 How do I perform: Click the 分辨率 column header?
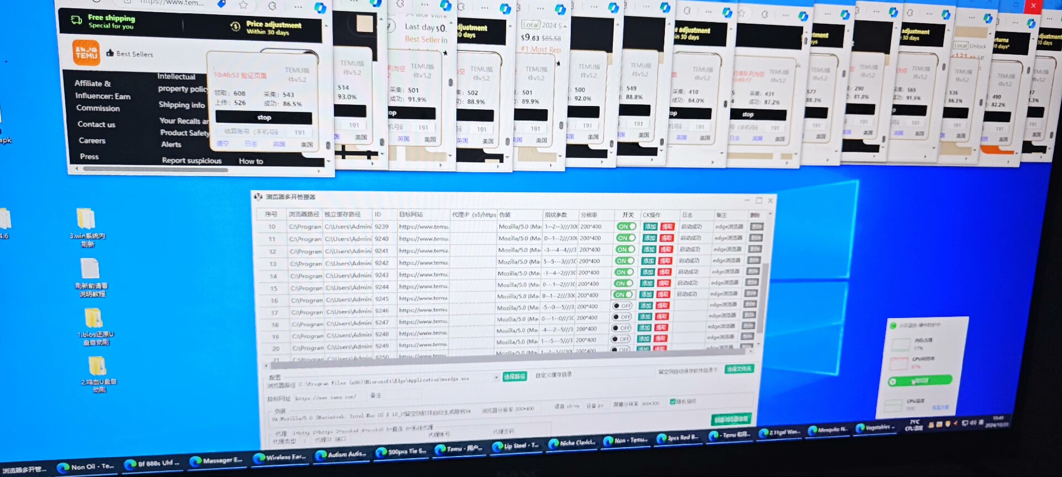pos(589,215)
